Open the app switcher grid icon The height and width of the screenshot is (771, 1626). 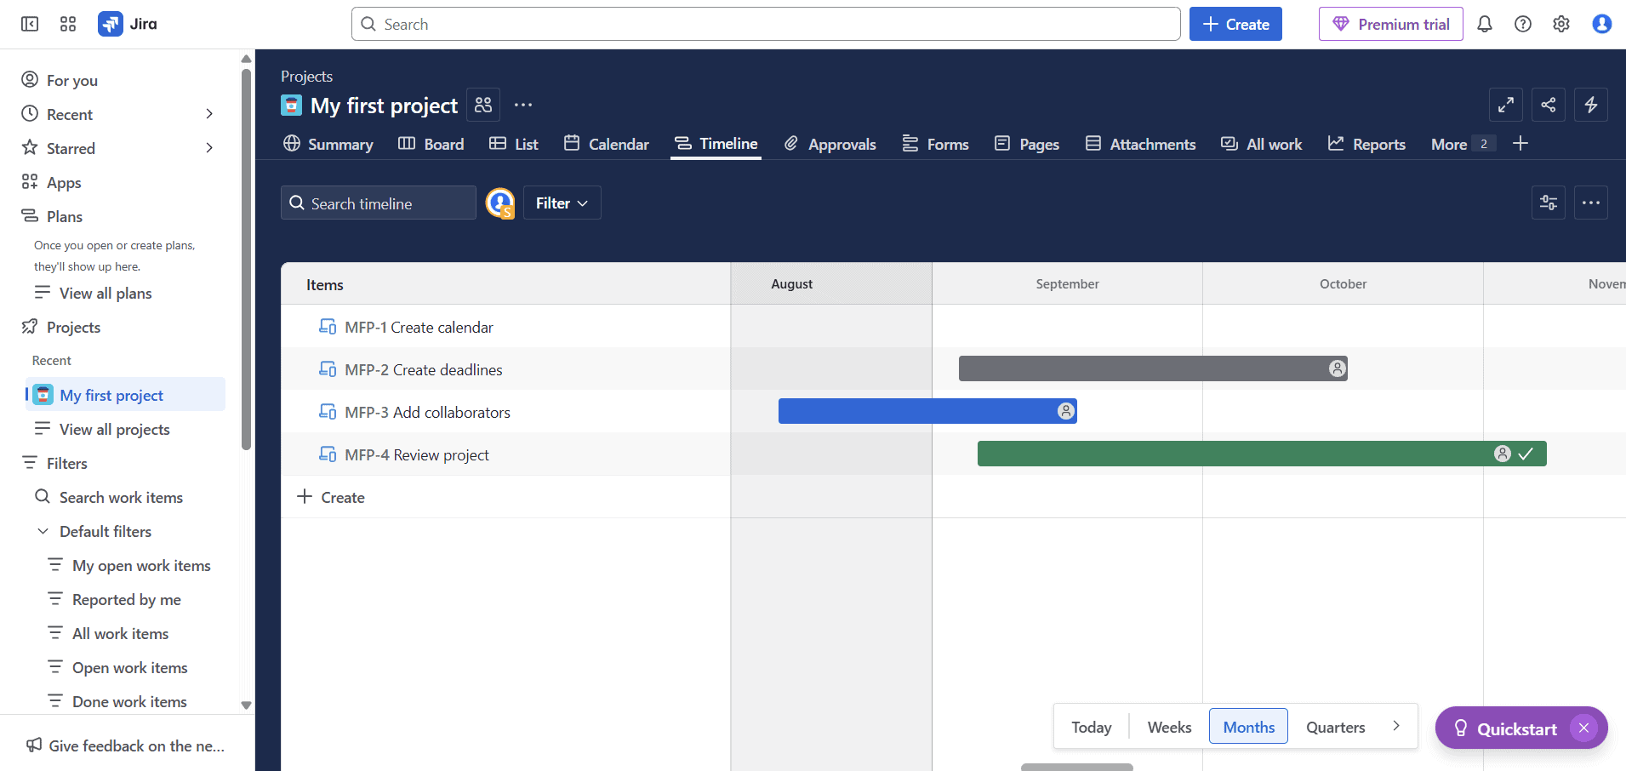pyautogui.click(x=68, y=24)
